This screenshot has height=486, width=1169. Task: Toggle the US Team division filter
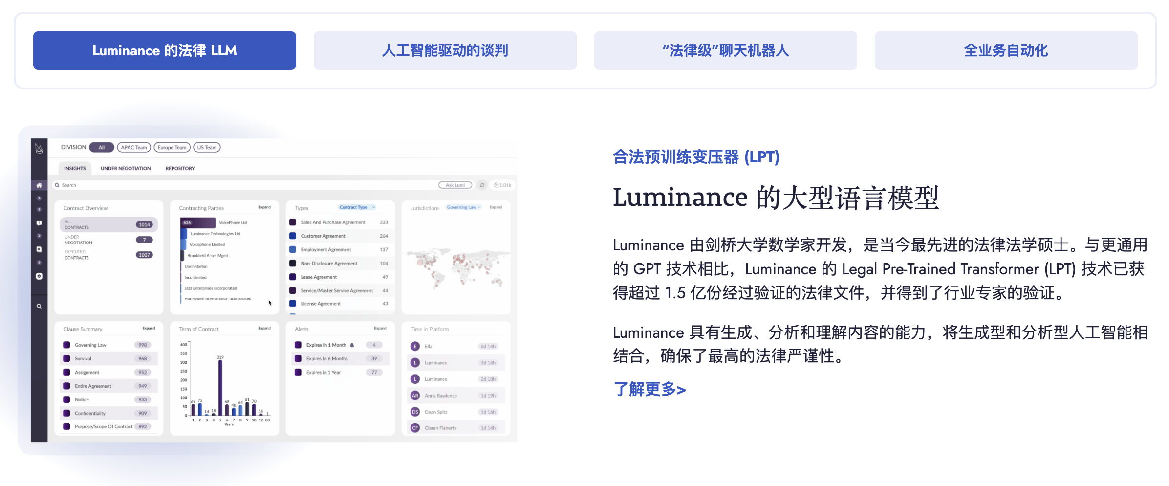click(207, 147)
